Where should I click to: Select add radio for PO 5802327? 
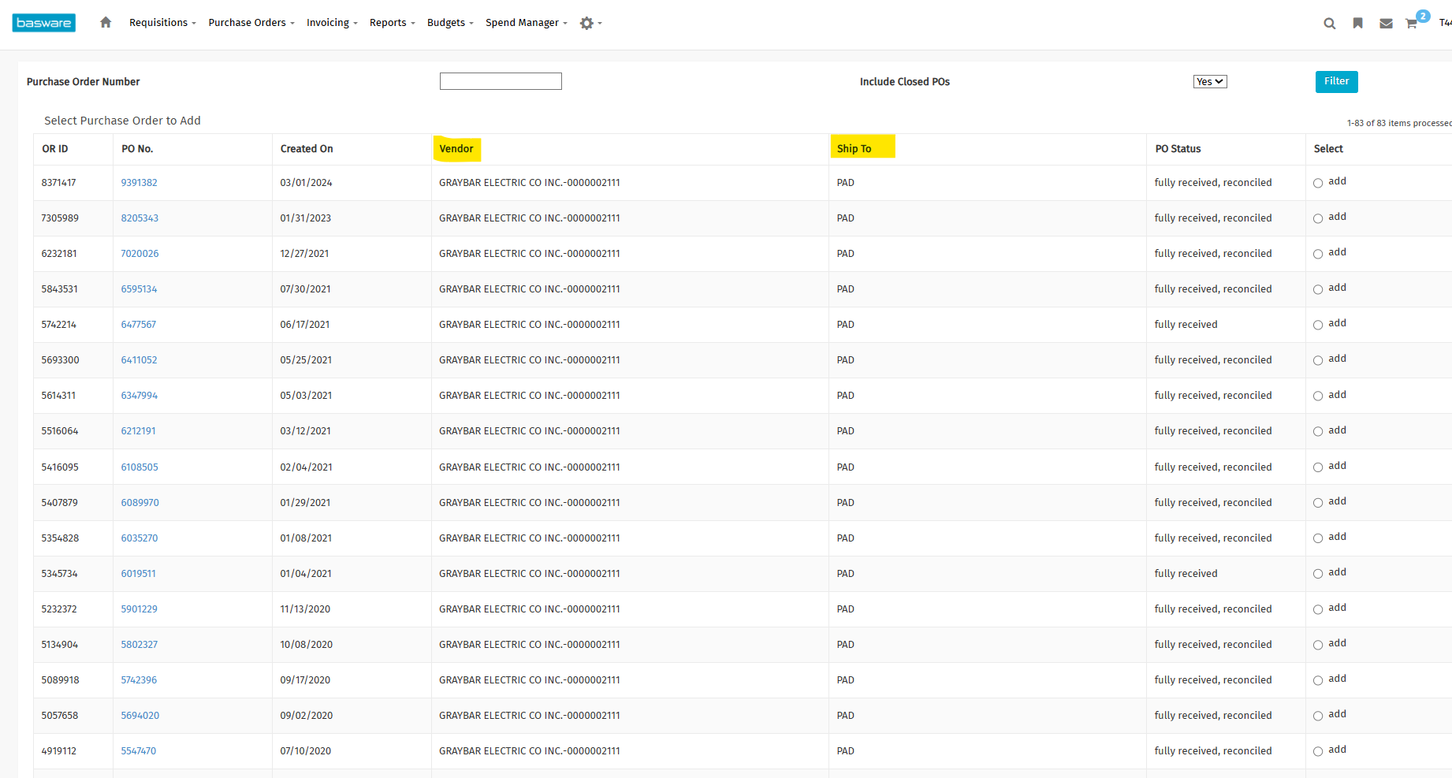[x=1318, y=645]
